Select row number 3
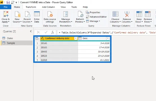This screenshot has height=101, width=156. pyautogui.click(x=37, y=52)
